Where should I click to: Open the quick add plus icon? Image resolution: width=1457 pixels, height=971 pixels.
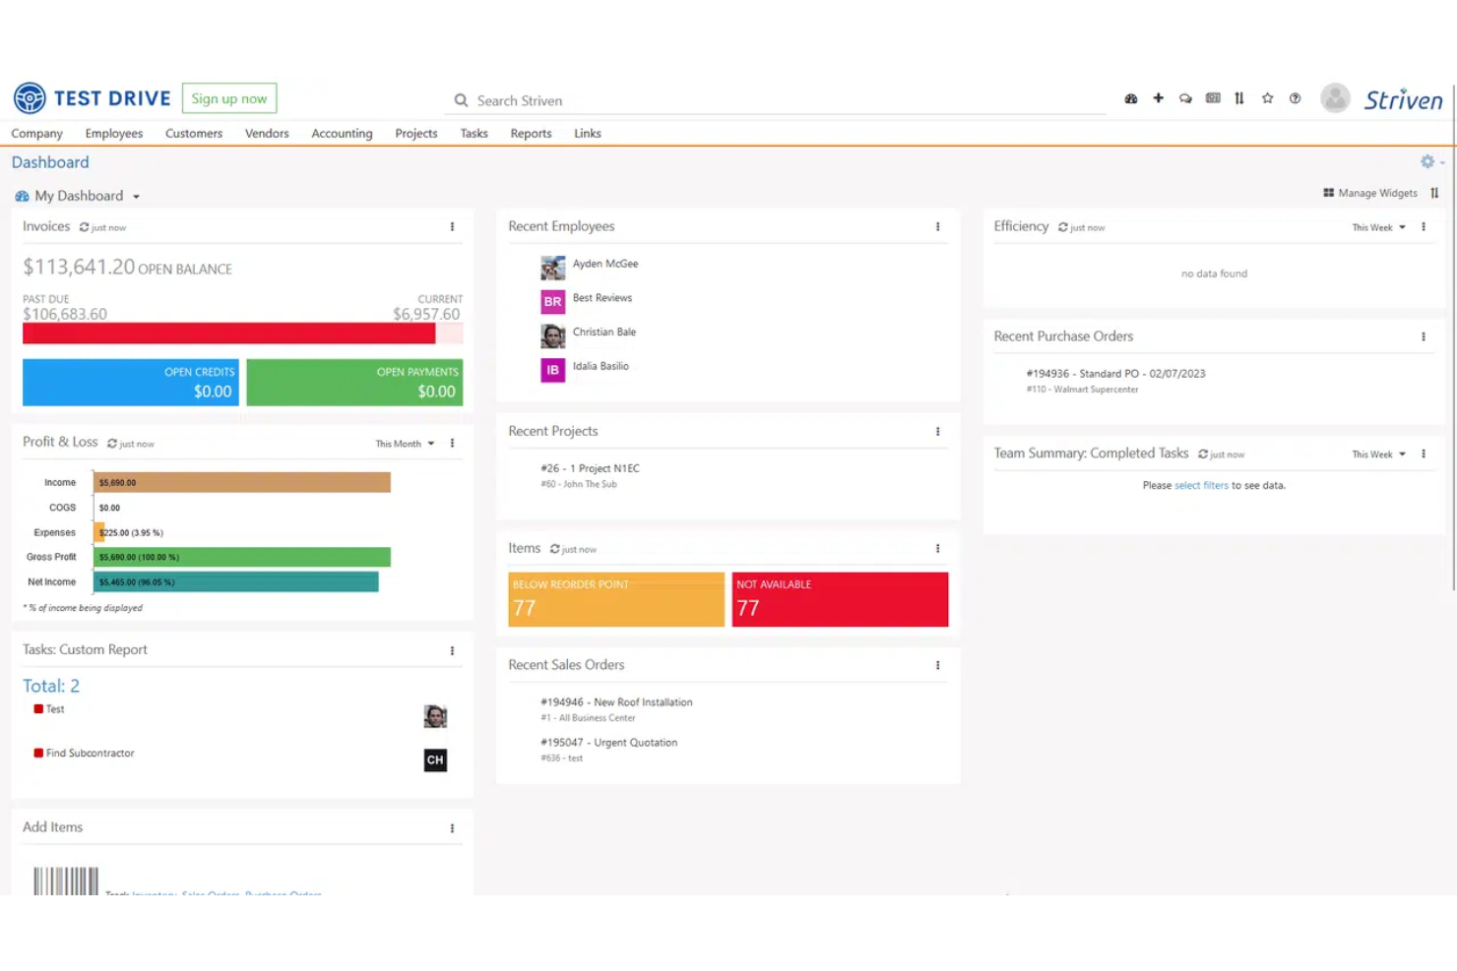(x=1158, y=98)
